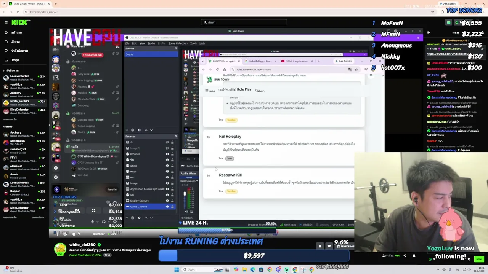Remove the selected source in OBS Sources panel
The image size is (488, 274).
(x=133, y=218)
